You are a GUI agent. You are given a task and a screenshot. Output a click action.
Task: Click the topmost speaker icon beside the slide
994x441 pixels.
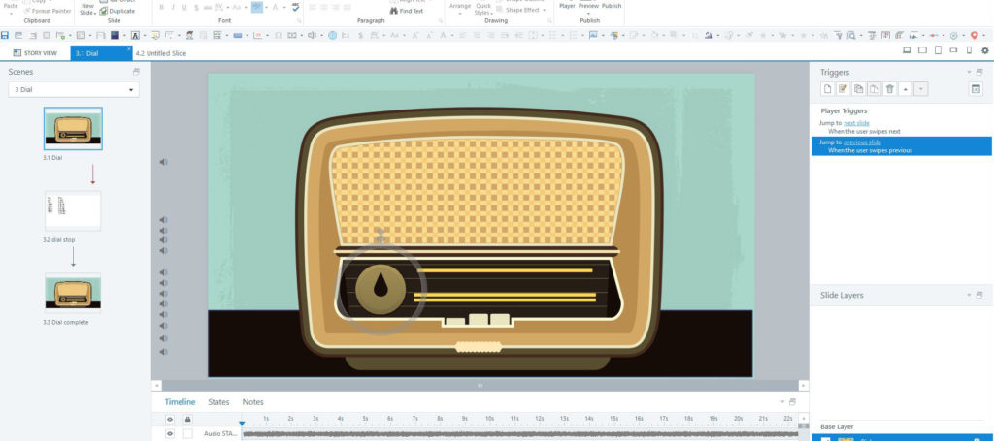point(163,162)
